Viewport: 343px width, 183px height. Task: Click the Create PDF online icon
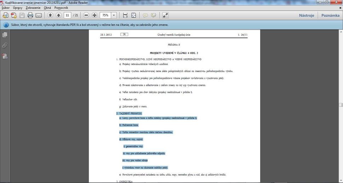point(13,15)
